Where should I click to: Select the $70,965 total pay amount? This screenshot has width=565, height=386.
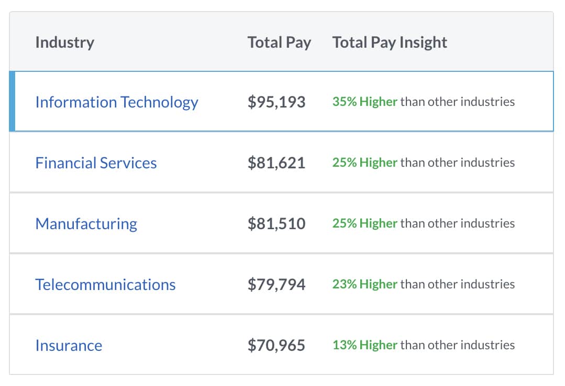point(276,345)
